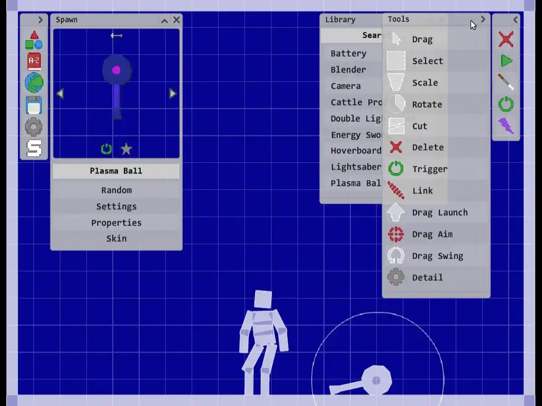This screenshot has height=406, width=542.
Task: Pick the Scale tool
Action: [x=436, y=83]
